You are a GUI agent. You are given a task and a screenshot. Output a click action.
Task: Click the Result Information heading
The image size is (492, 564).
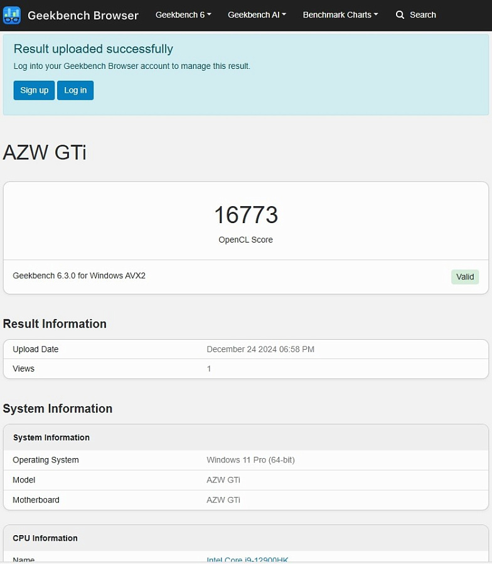[55, 324]
